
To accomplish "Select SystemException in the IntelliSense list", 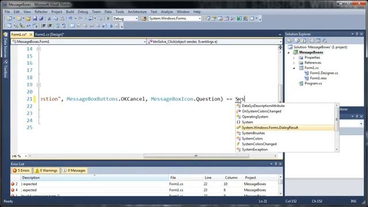I will point(285,149).
